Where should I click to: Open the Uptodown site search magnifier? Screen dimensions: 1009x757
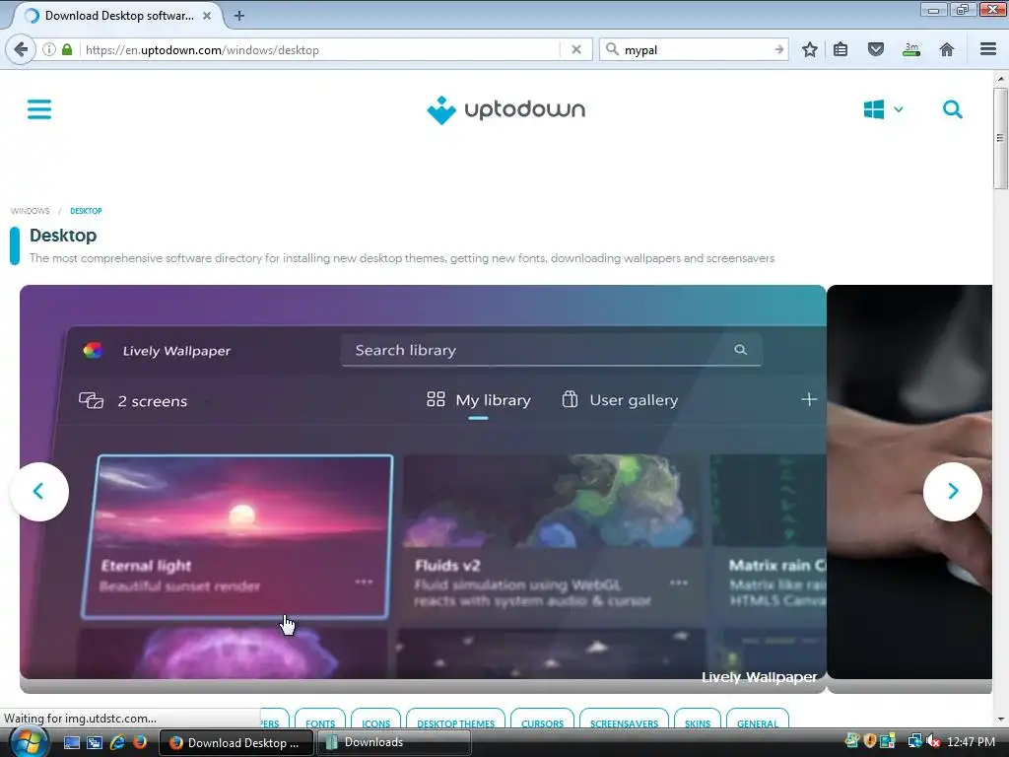[953, 109]
